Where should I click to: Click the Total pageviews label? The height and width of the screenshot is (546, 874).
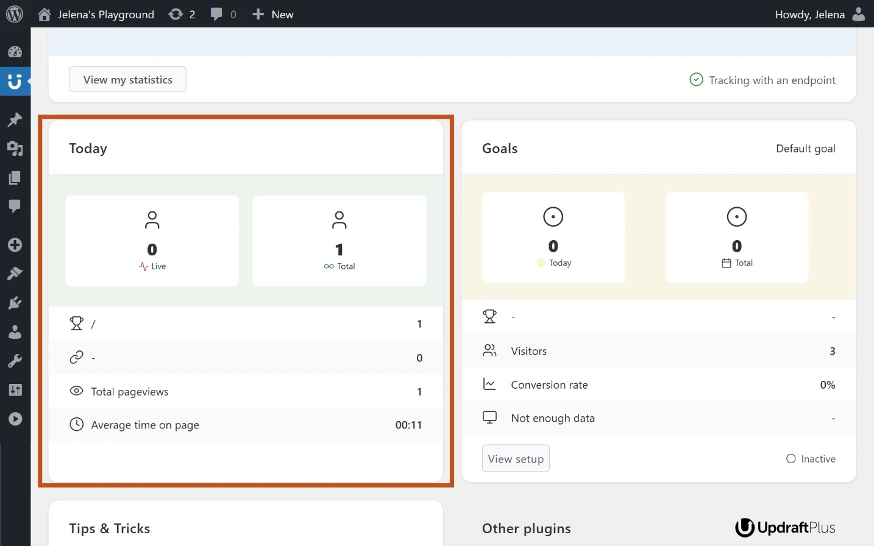pos(130,391)
